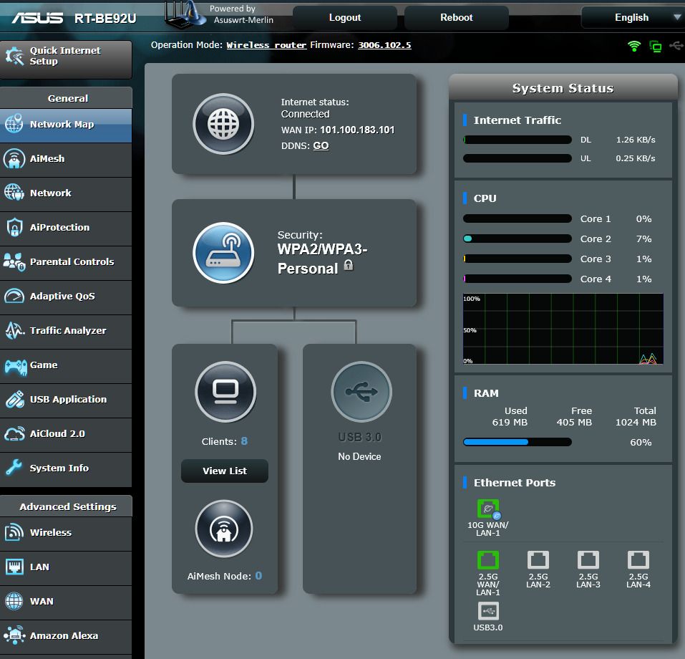Expand the English language dropdown

tap(633, 17)
